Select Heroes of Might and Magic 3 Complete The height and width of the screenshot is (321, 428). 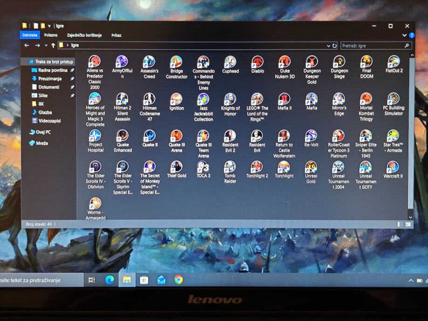click(95, 109)
